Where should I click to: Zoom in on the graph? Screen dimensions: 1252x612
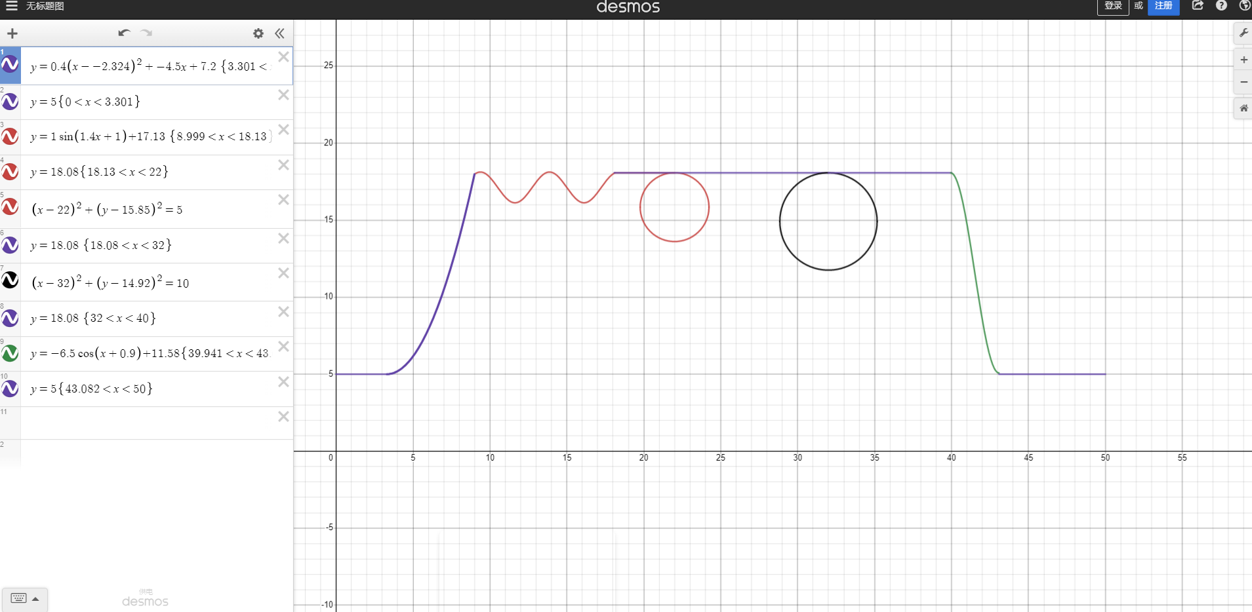click(x=1243, y=60)
